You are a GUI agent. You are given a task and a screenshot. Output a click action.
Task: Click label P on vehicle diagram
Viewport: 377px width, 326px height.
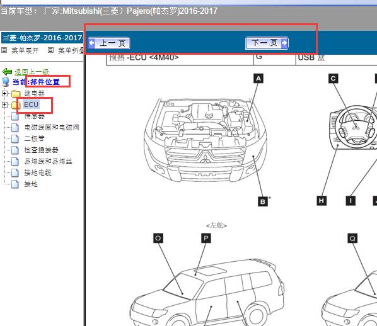click(x=206, y=238)
